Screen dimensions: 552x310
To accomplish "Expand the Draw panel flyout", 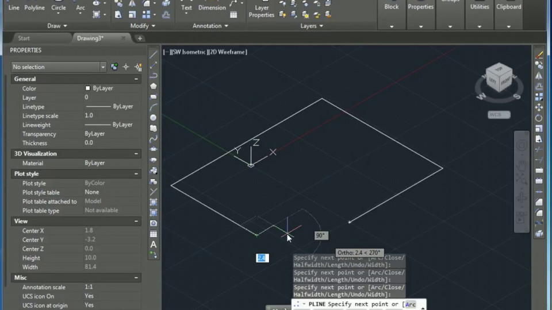I will tap(57, 26).
